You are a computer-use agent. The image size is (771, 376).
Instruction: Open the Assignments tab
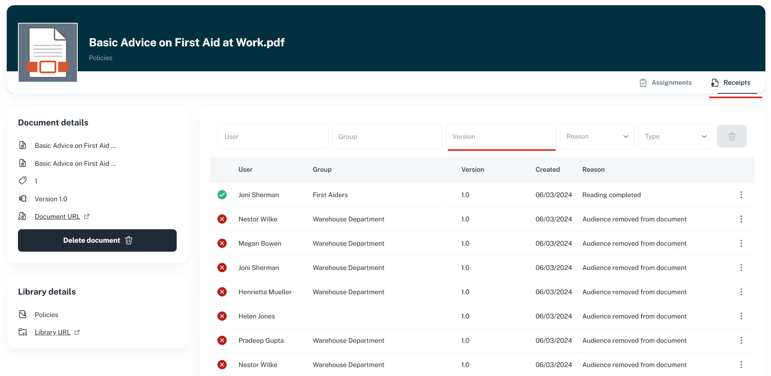coord(665,83)
